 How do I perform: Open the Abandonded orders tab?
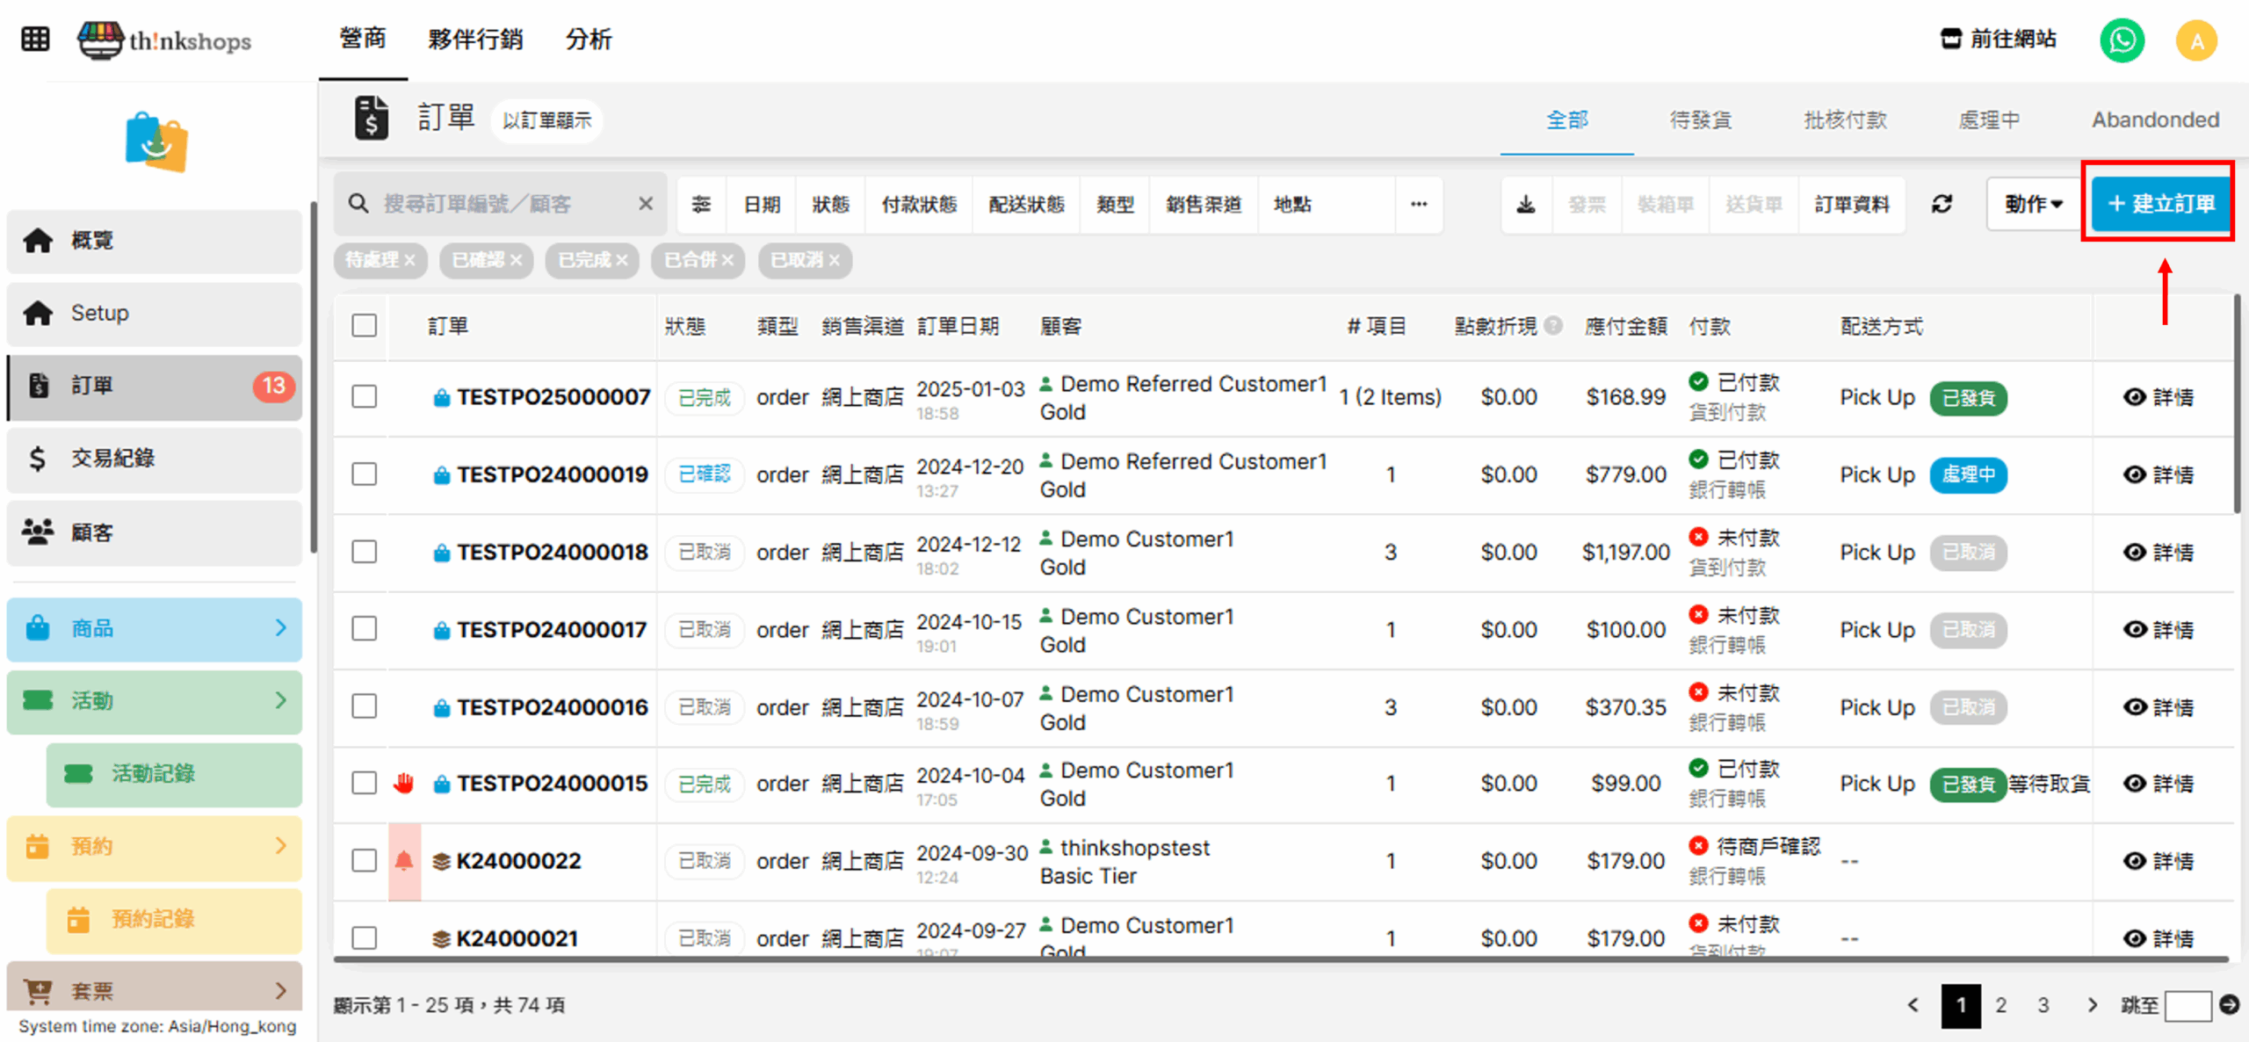pyautogui.click(x=2155, y=120)
